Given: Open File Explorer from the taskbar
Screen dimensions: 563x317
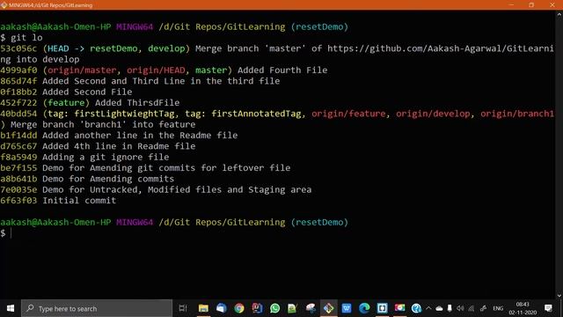Looking at the screenshot, I should [x=203, y=308].
